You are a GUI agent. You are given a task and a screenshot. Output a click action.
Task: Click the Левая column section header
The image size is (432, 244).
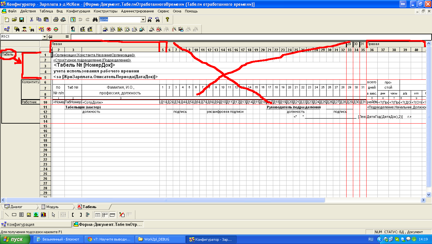click(105, 44)
